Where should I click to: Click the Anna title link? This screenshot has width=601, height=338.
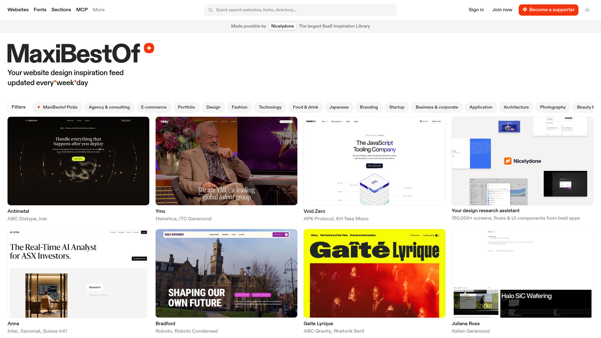(13, 324)
